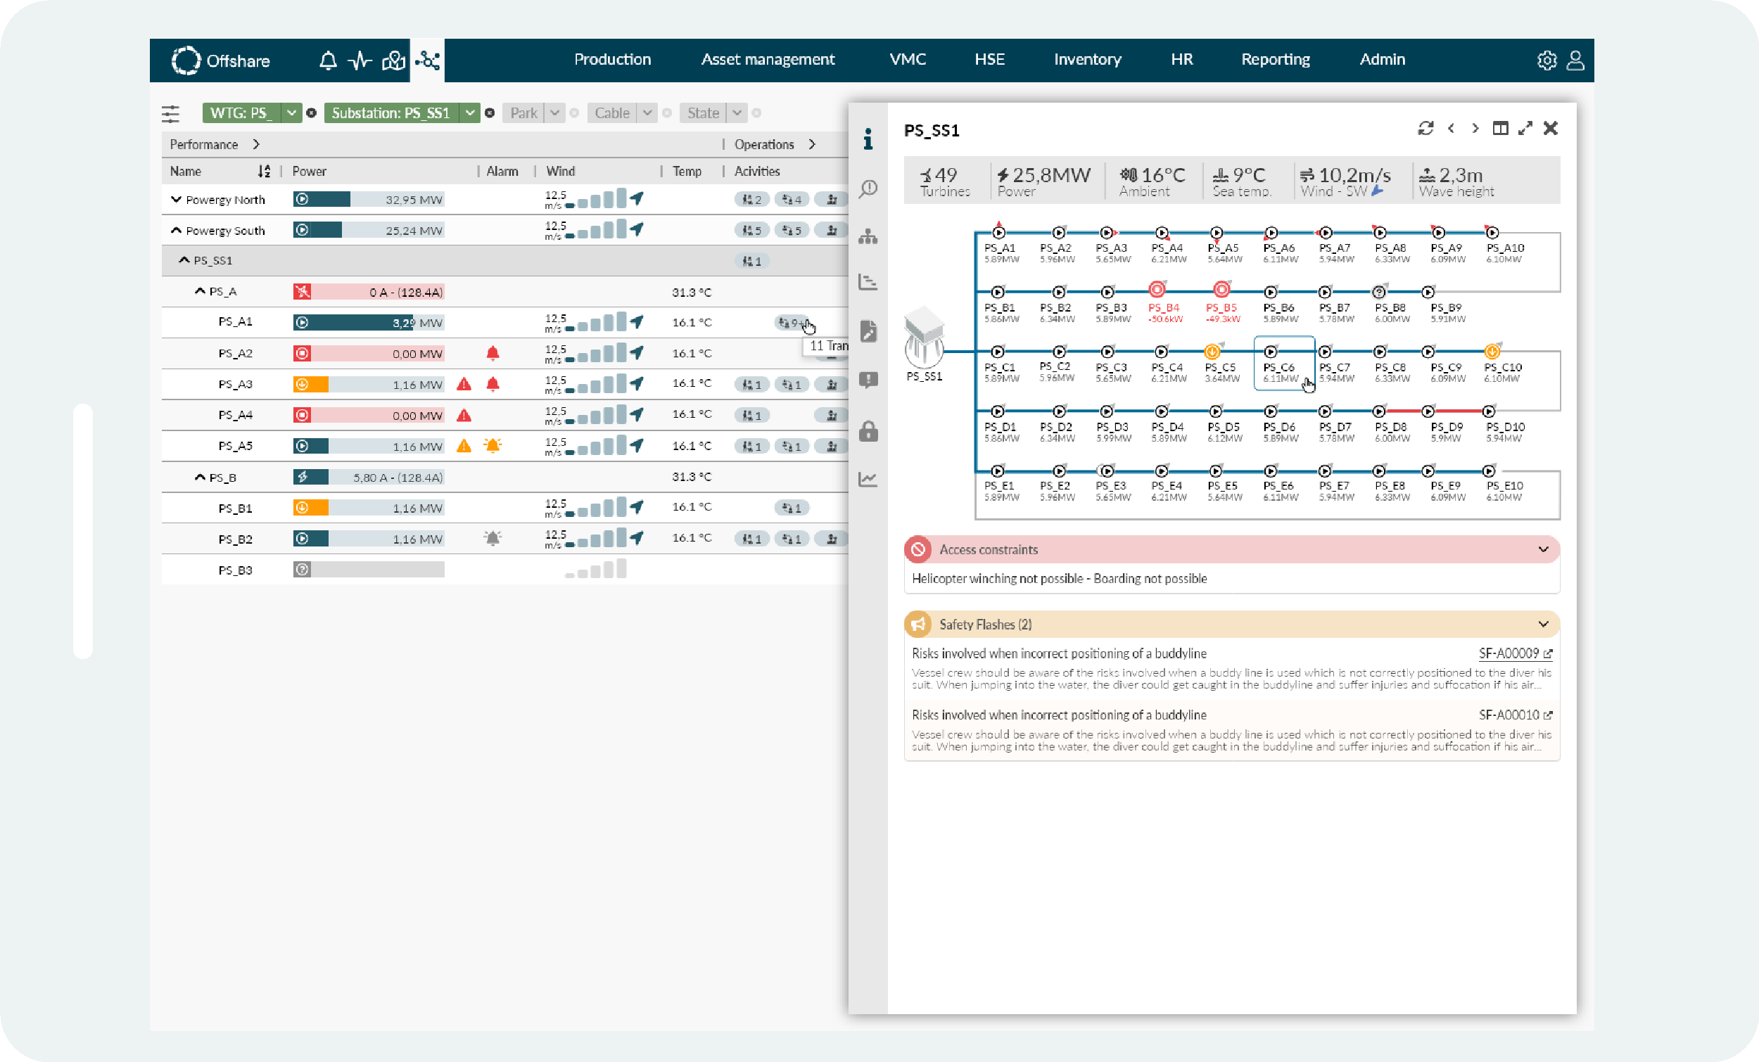Click PS_A1 power bar showing 3,29 MW
The height and width of the screenshot is (1062, 1759).
point(369,323)
